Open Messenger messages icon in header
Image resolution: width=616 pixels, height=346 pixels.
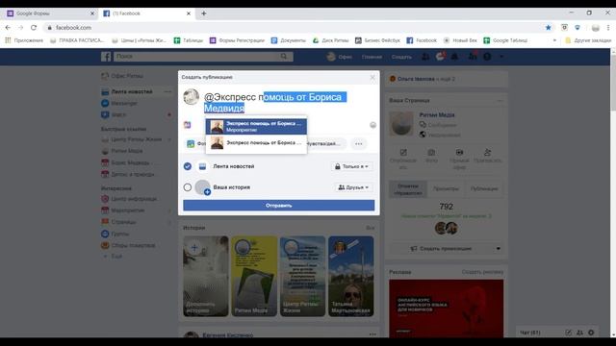(440, 57)
